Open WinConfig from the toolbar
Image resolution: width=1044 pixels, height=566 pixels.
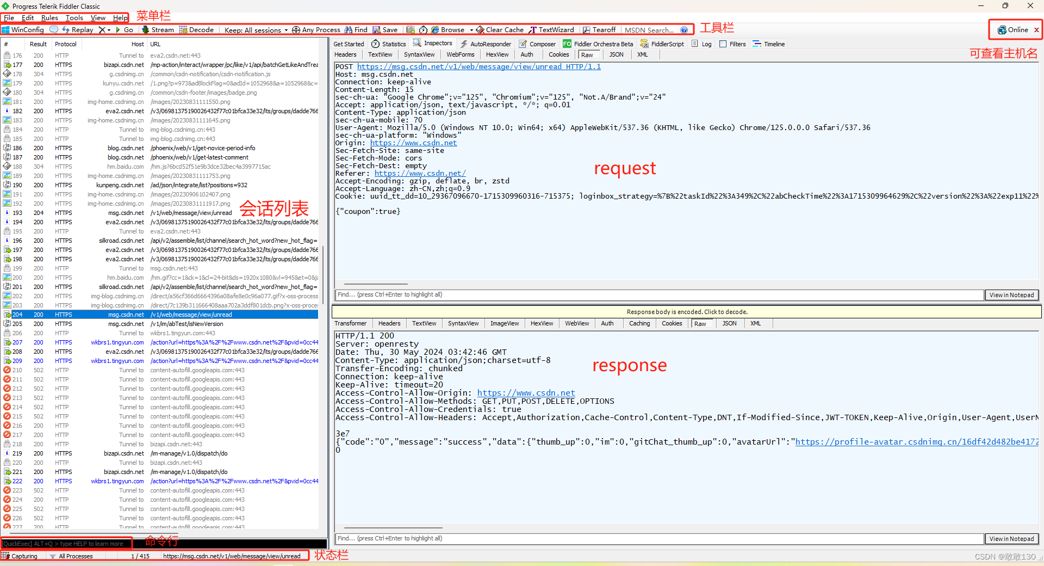(23, 30)
